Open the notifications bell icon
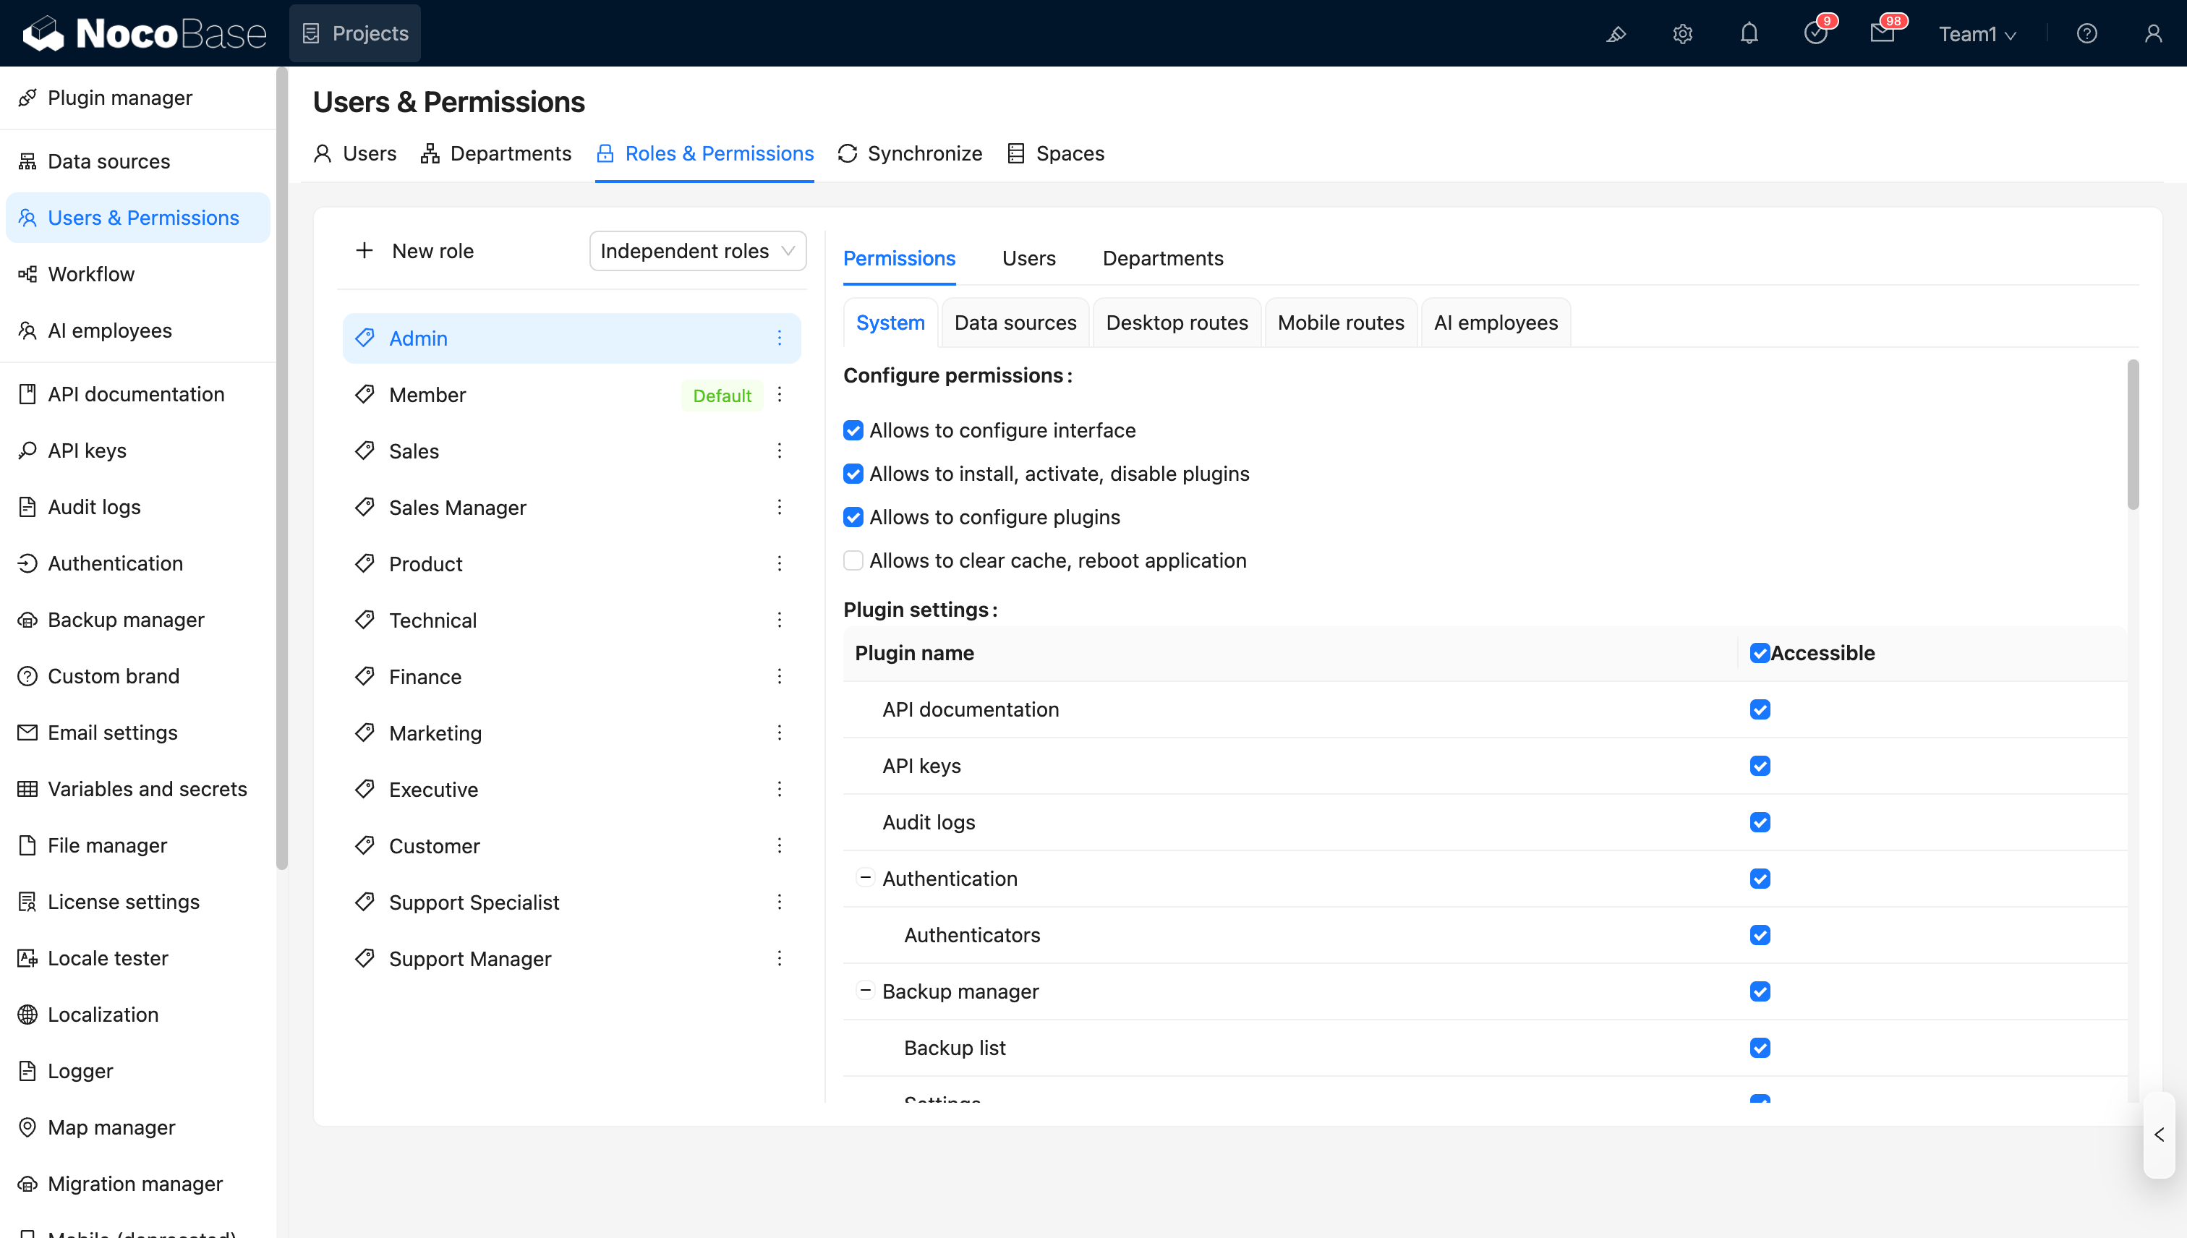Screen dimensions: 2187x1238 [1748, 34]
